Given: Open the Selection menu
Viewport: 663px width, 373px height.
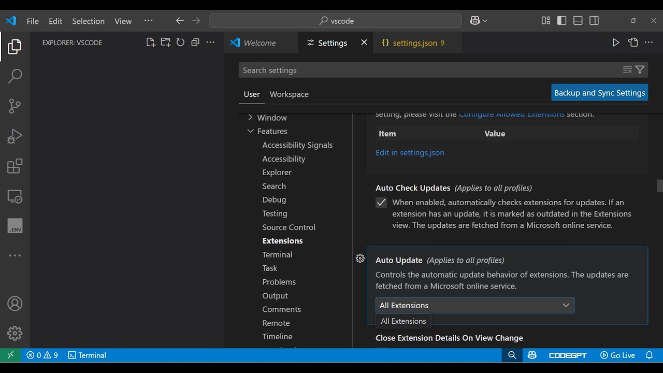Looking at the screenshot, I should click(88, 21).
